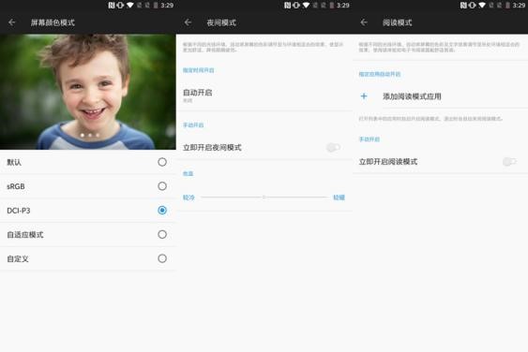This screenshot has width=528, height=352.
Task: Go back from 阅读模式 screen
Action: (x=364, y=22)
